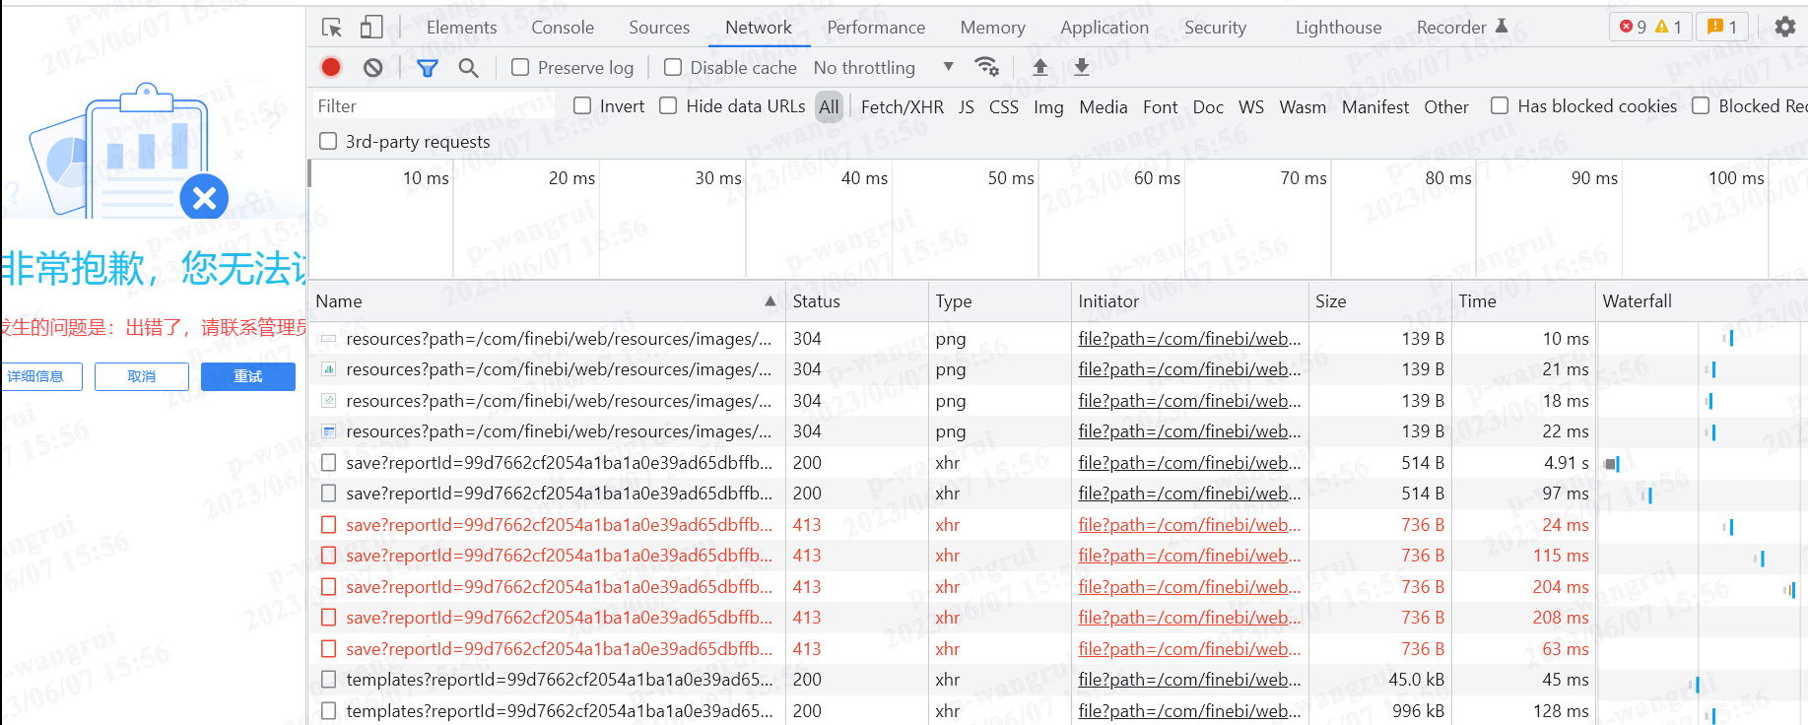Tick the 3rd-party requests checkbox
1808x725 pixels.
(x=328, y=142)
